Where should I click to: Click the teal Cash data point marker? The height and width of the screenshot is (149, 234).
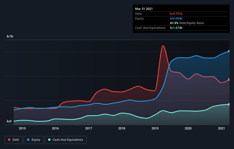(229, 104)
